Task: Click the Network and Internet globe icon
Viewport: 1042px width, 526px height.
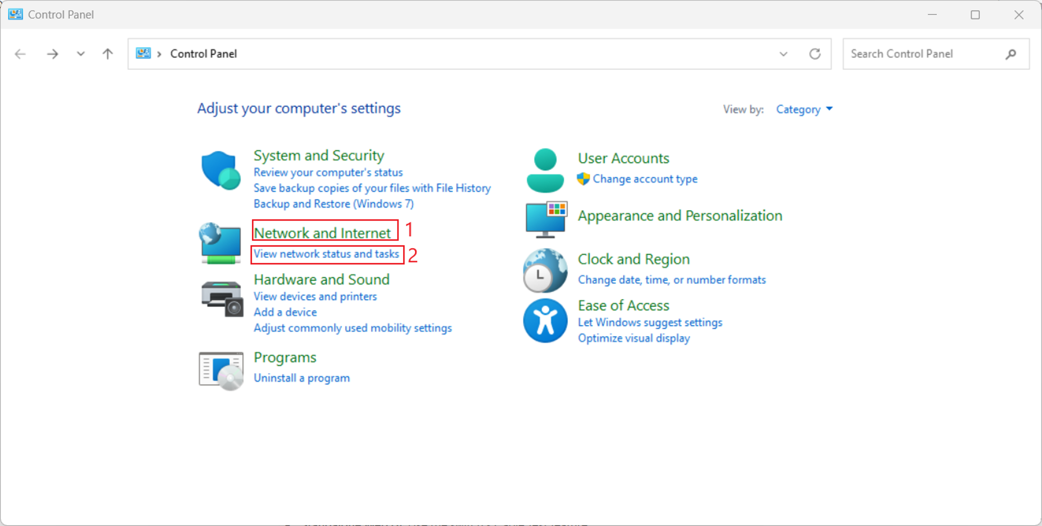Action: (221, 243)
